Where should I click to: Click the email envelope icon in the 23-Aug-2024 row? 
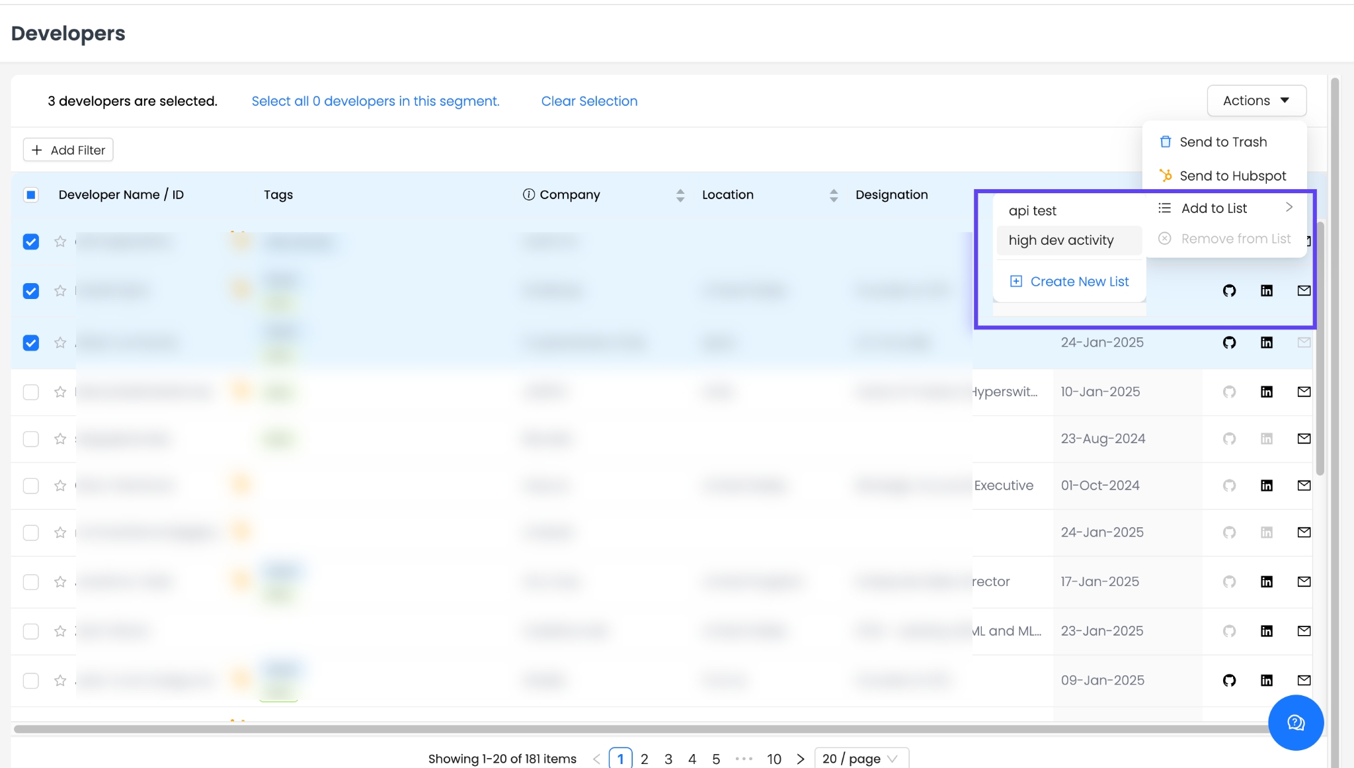1304,439
